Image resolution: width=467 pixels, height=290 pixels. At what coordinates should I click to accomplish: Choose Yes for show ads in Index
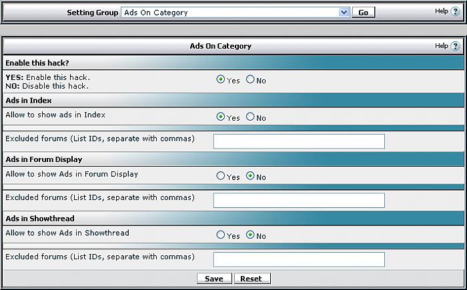[221, 117]
